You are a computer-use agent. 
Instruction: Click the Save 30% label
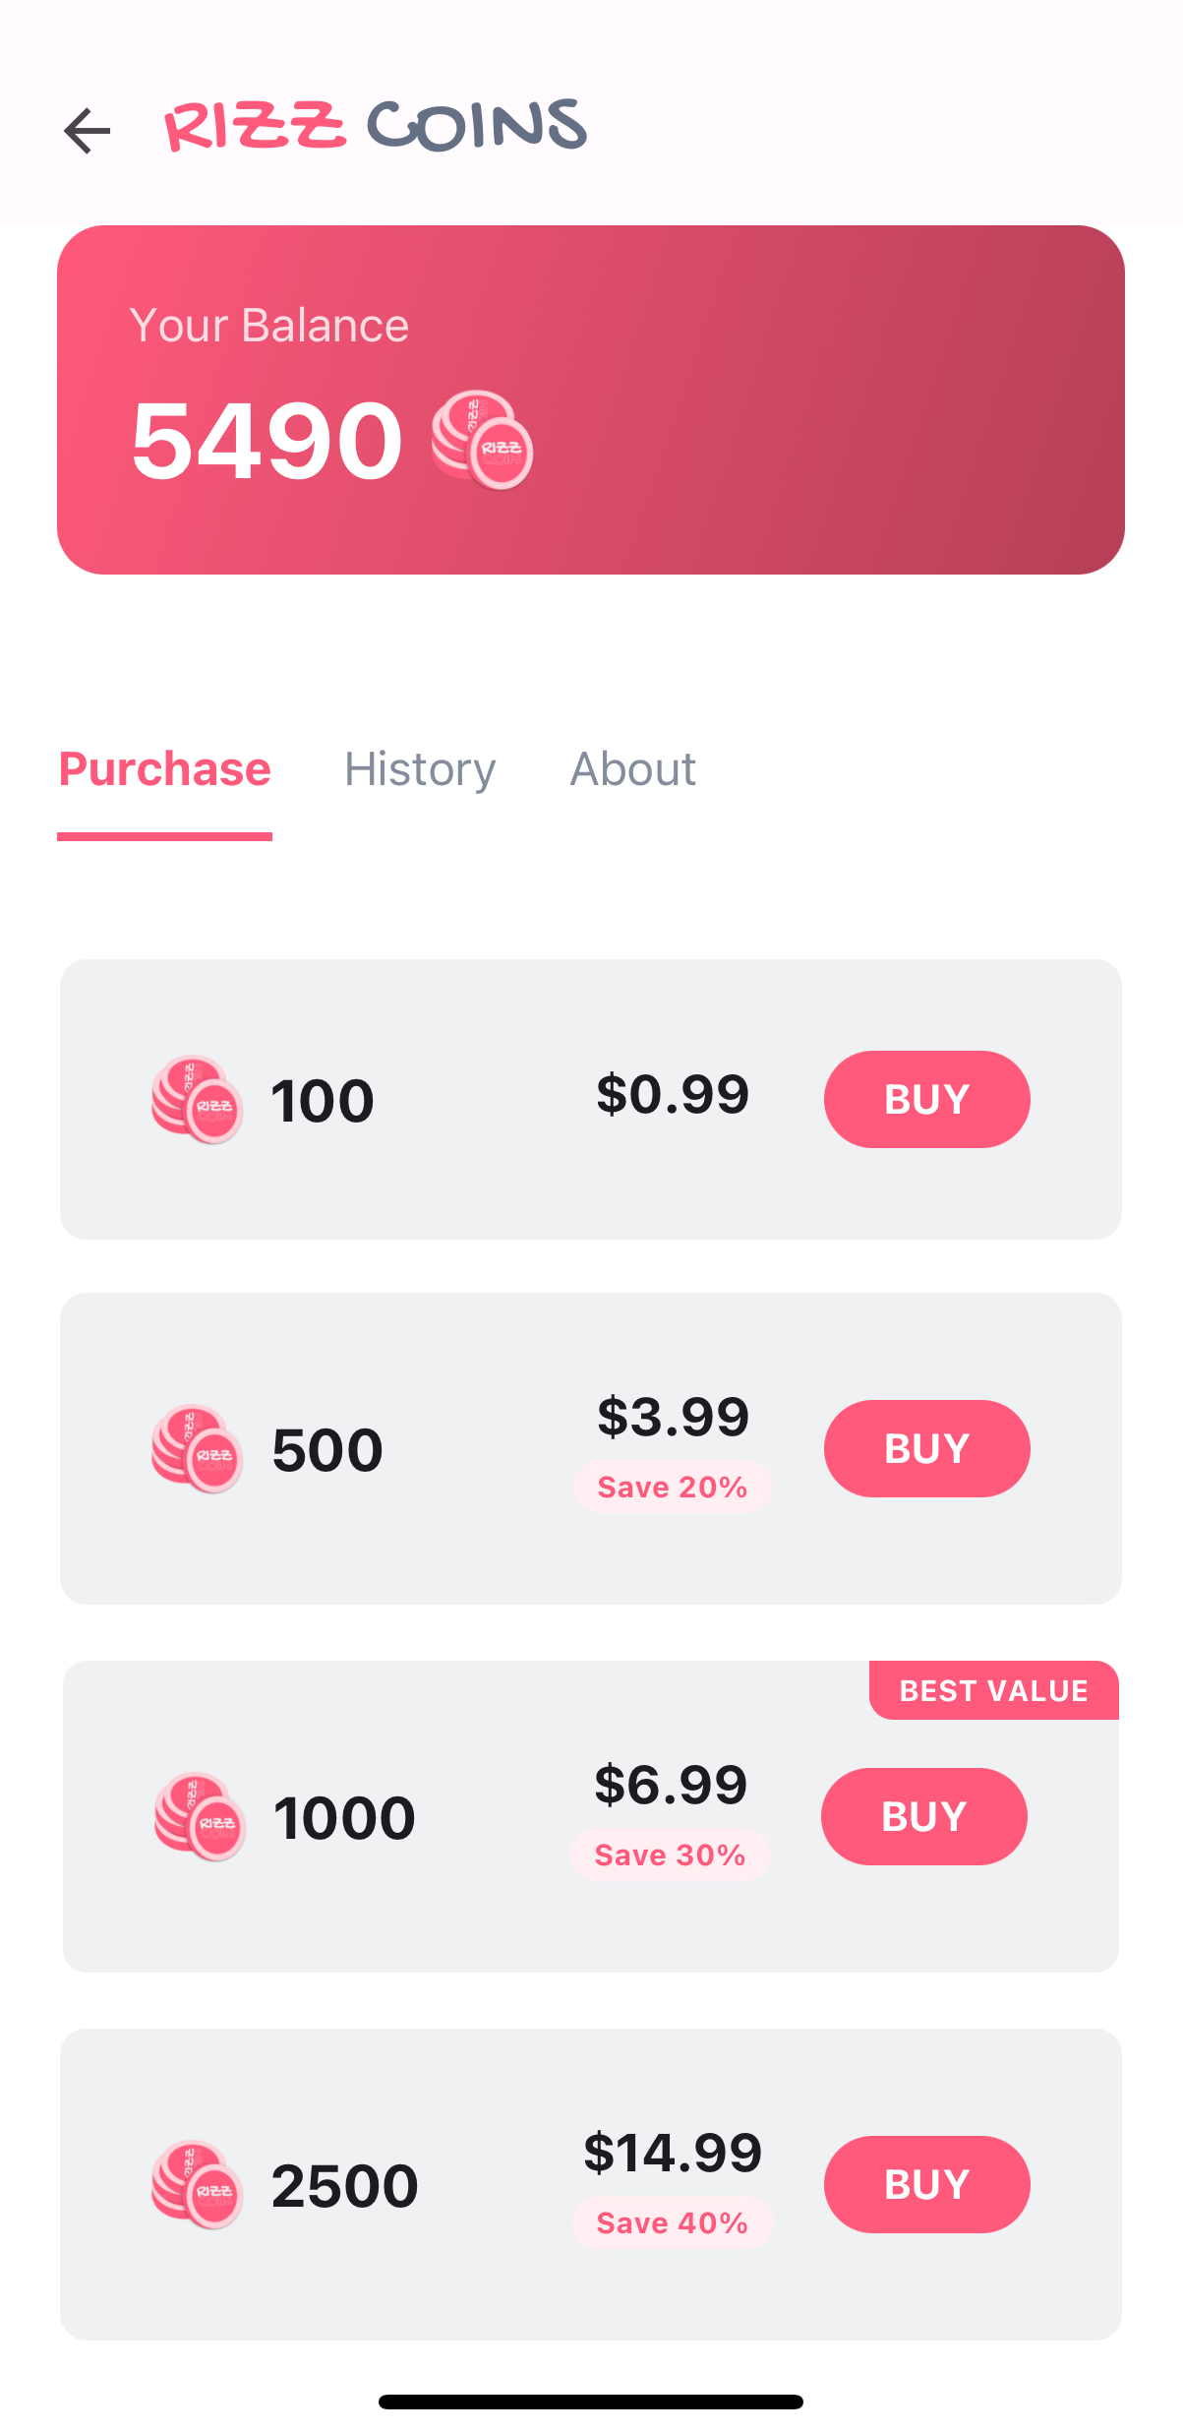(670, 1855)
